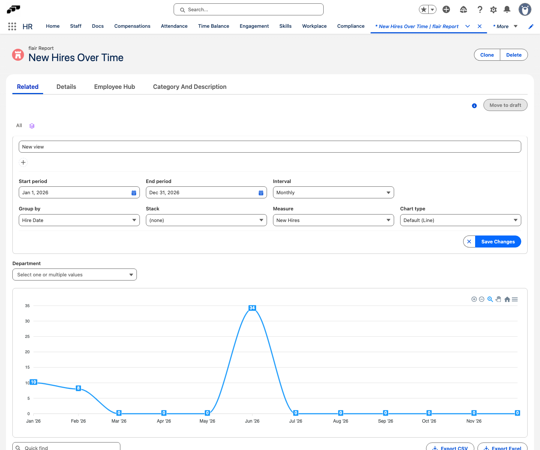
Task: Open Compensations navigation item
Action: [132, 26]
